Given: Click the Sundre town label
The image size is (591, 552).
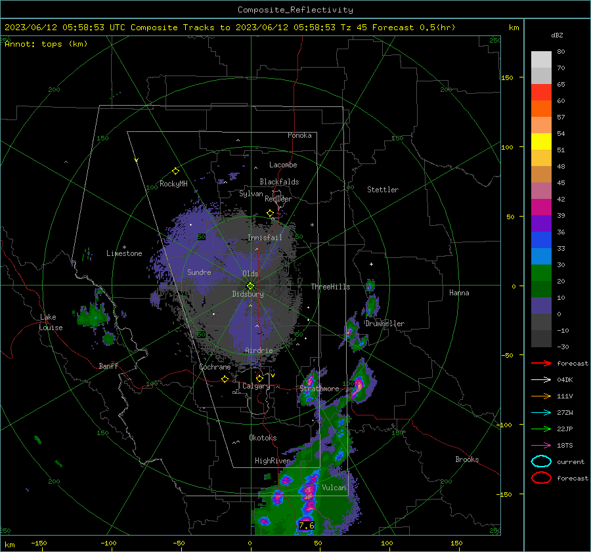Looking at the screenshot, I should tap(199, 272).
